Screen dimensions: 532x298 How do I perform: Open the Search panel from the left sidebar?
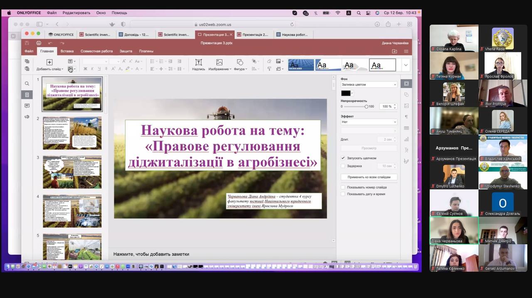click(27, 84)
